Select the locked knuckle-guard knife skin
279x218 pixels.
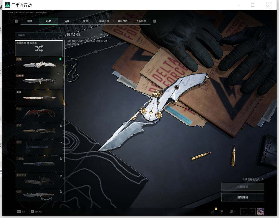[39, 196]
